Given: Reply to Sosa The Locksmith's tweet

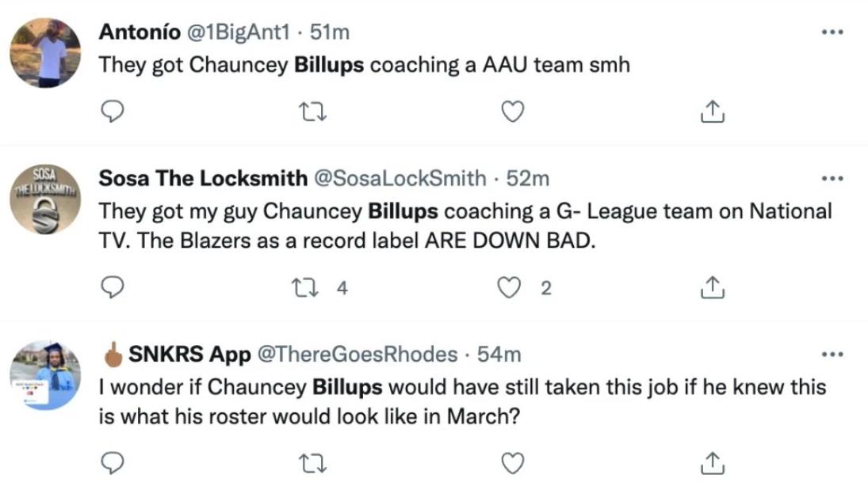Looking at the screenshot, I should [x=113, y=287].
